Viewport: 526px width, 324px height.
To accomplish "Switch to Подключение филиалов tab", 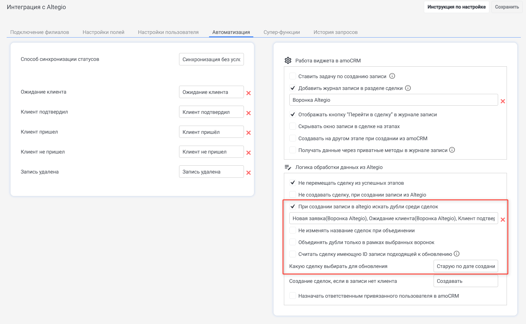I will point(40,32).
